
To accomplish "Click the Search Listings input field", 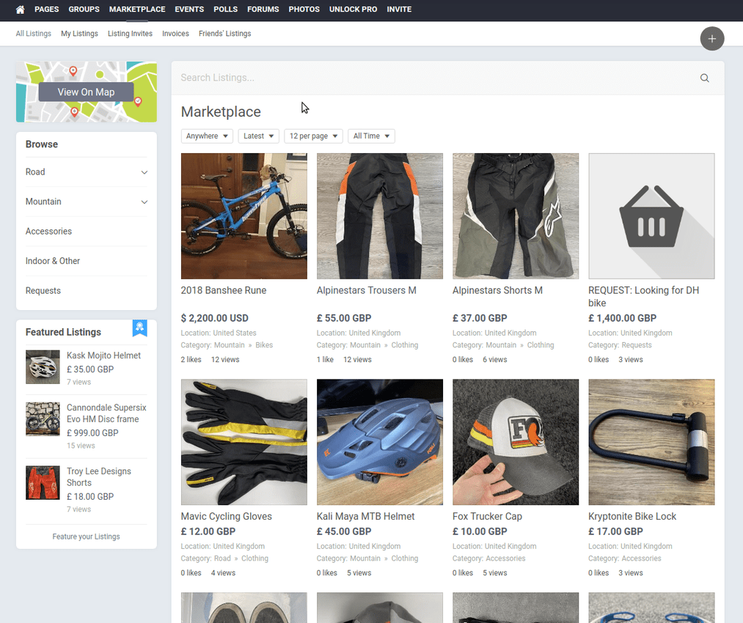I will (436, 78).
